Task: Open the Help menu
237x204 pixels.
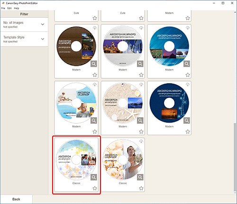Action: point(17,8)
